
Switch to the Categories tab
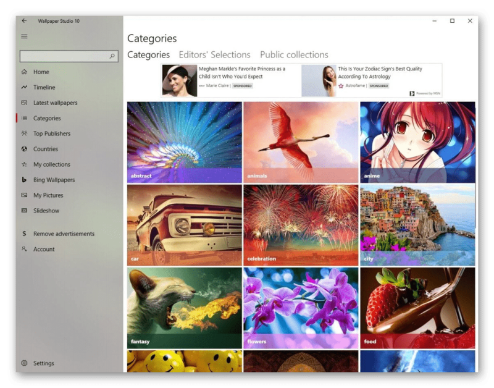click(148, 55)
